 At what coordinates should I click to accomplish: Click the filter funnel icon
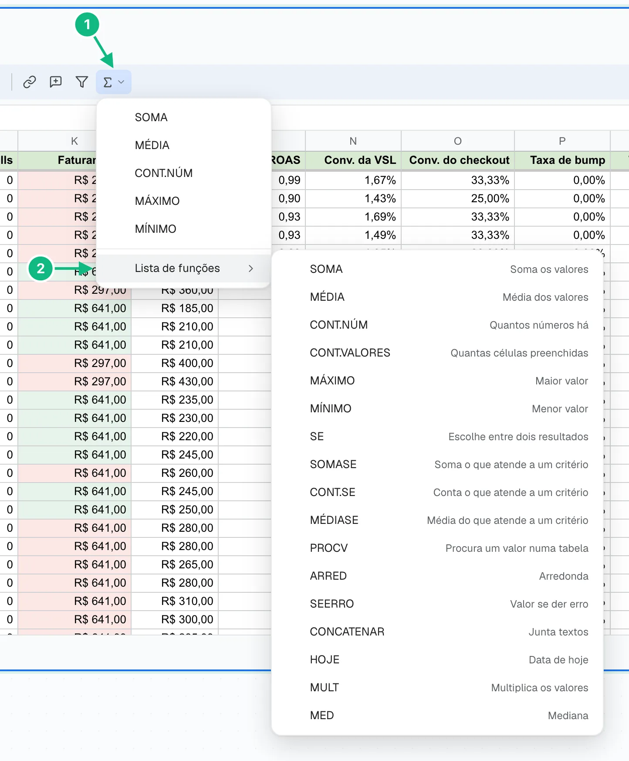pyautogui.click(x=81, y=82)
